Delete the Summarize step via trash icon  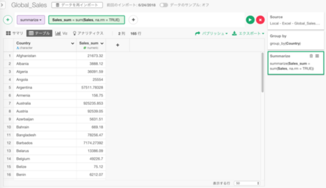[x=311, y=56]
